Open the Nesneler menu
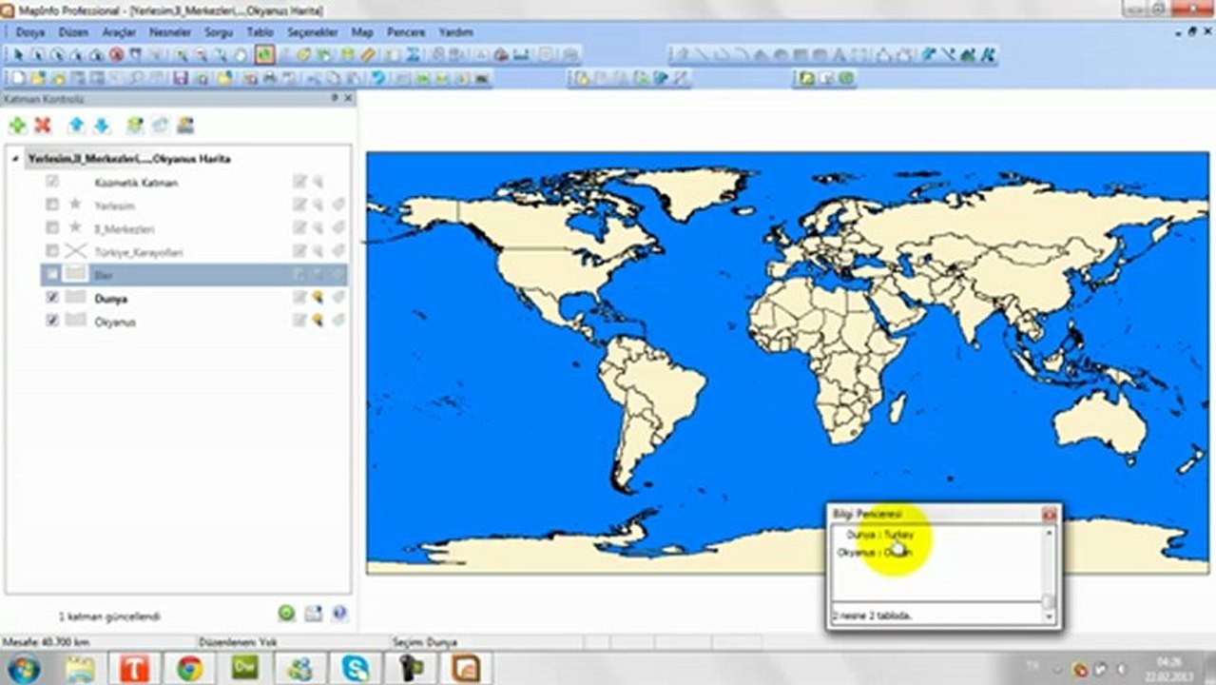This screenshot has height=685, width=1216. 169,31
